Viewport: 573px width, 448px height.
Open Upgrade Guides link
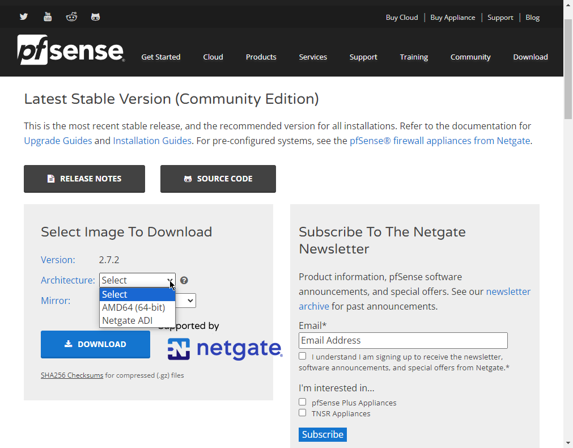[58, 141]
